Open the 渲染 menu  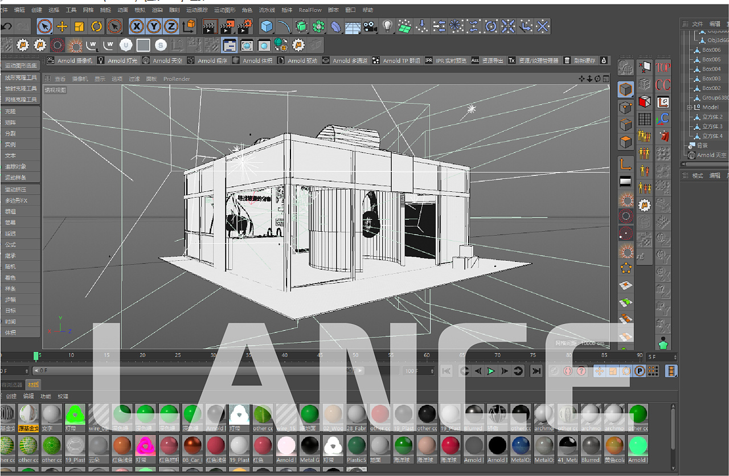click(157, 10)
